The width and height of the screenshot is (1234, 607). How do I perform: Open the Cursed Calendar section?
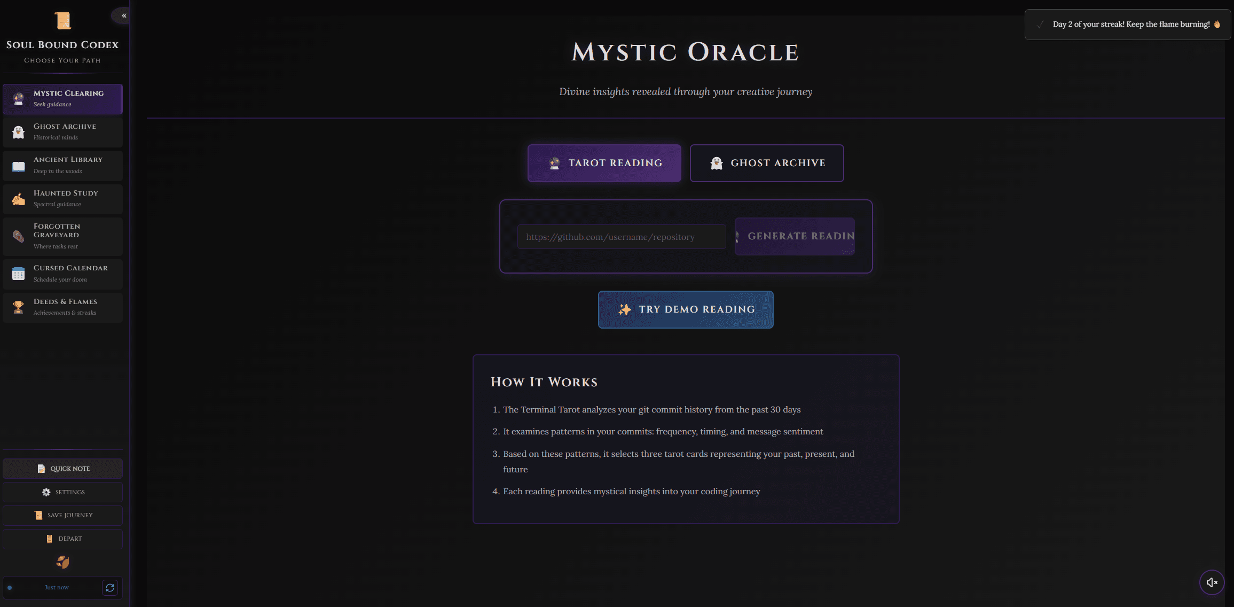coord(62,274)
